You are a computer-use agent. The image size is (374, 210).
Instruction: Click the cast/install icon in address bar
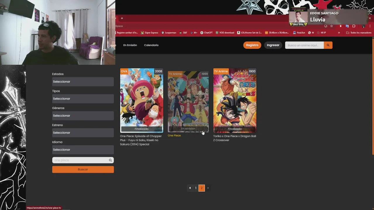[325, 26]
